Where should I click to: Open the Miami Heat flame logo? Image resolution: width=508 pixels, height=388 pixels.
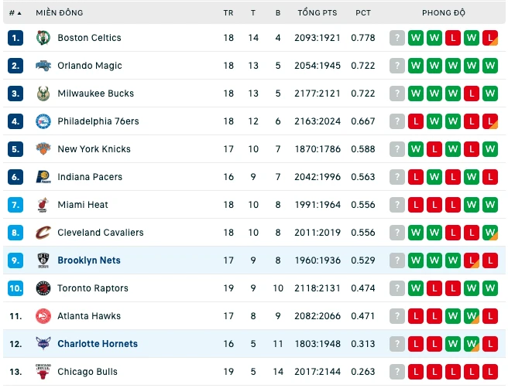click(x=43, y=205)
